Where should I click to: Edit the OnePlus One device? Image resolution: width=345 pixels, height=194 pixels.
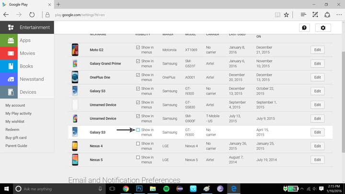318,77
